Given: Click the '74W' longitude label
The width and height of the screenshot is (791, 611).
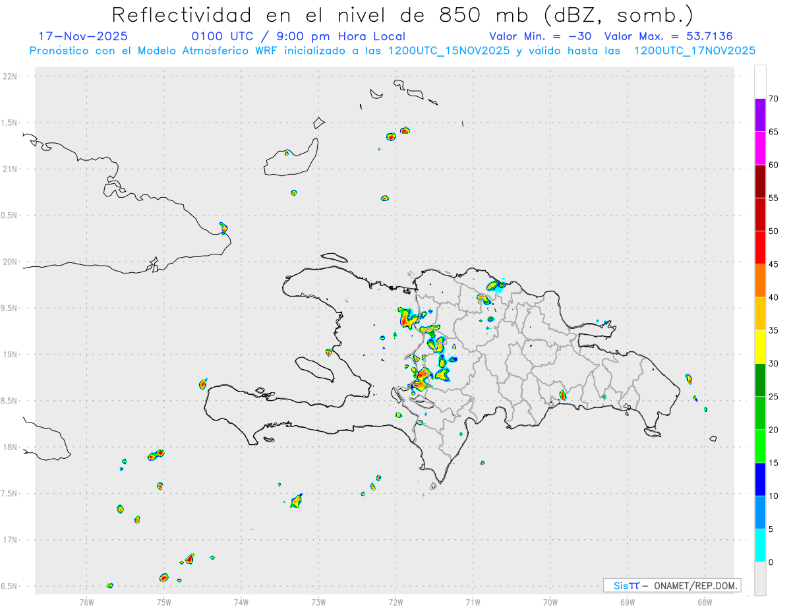Looking at the screenshot, I should [241, 602].
